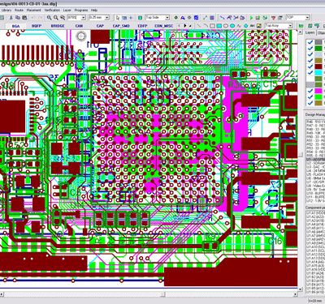Select the outlined rectangle shape tool
The width and height of the screenshot is (325, 304).
click(212, 26)
